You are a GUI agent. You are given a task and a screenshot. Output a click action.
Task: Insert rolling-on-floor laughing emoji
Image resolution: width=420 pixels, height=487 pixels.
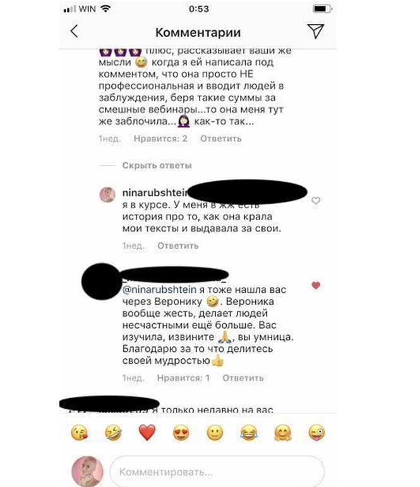(113, 433)
